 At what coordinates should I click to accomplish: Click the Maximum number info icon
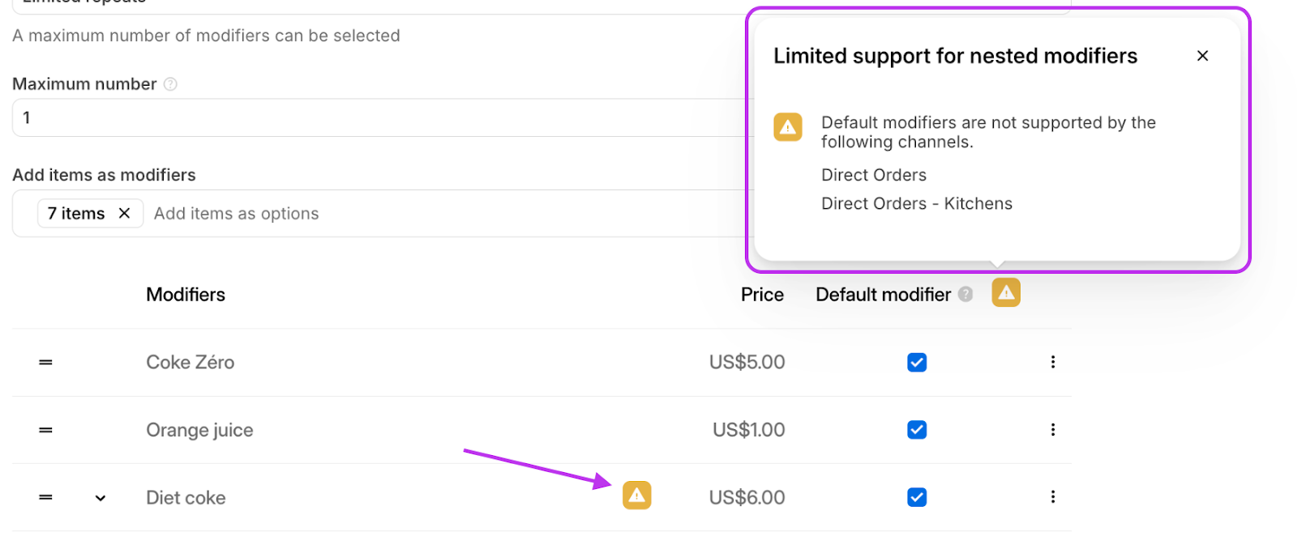click(170, 84)
